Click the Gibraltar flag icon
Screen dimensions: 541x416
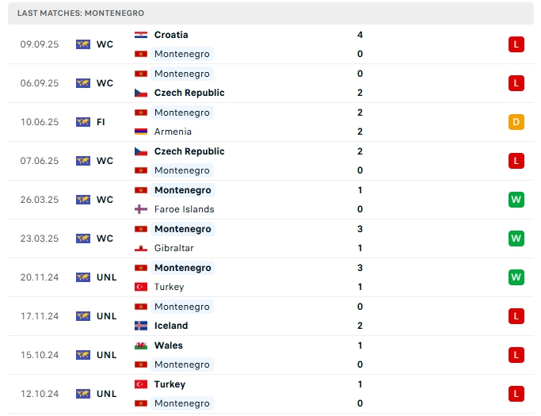click(140, 248)
